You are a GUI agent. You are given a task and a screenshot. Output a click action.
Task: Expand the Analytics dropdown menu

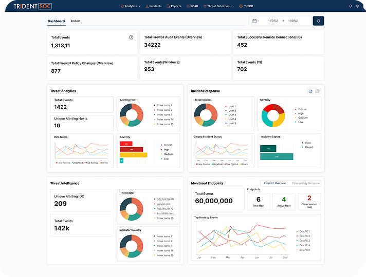(x=130, y=6)
